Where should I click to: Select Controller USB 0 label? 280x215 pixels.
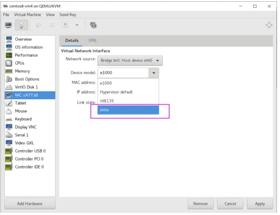[x=31, y=151]
